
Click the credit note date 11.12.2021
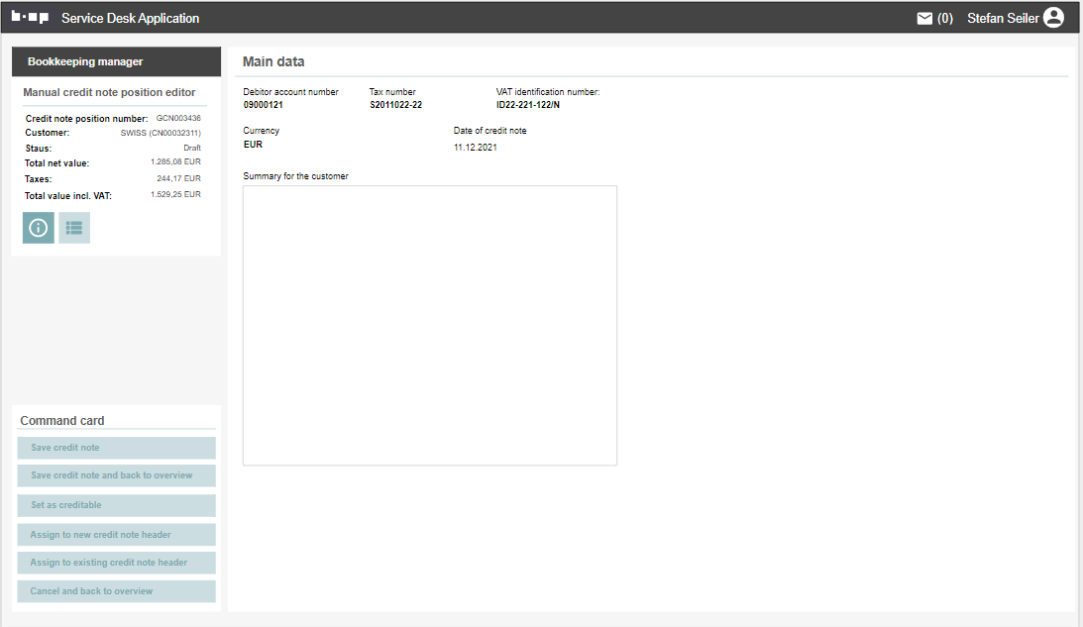pyautogui.click(x=476, y=148)
